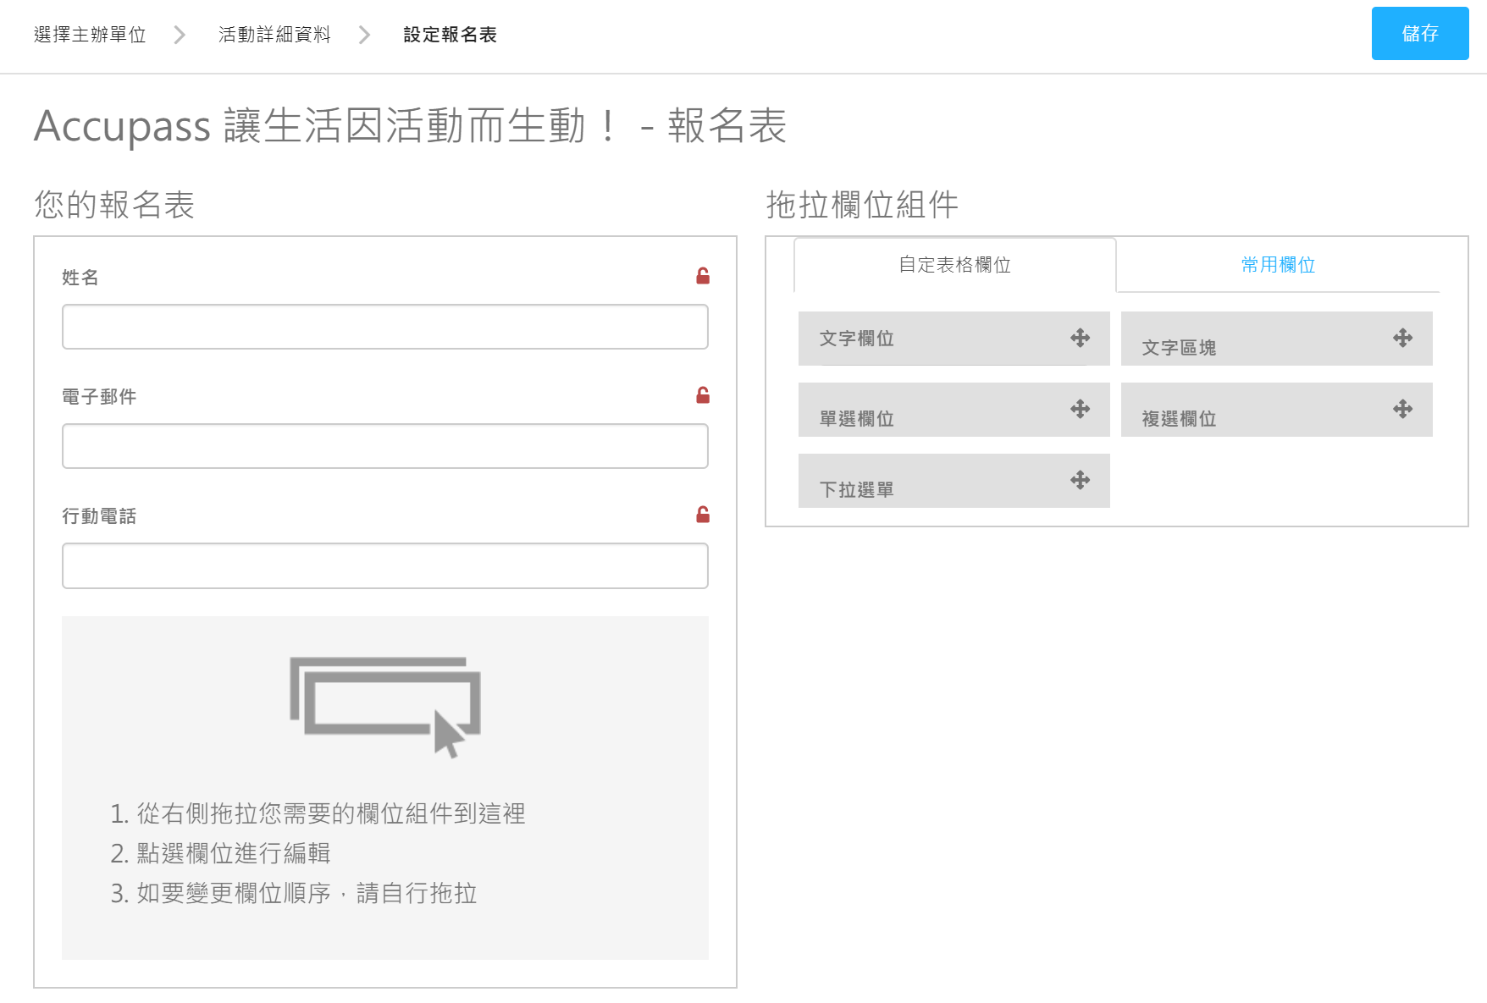
Task: Switch to the 常用欄位 tab
Action: coord(1278,265)
